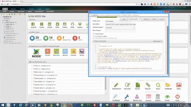Click the red Admins stats icon
191x107 pixels.
click(x=75, y=38)
